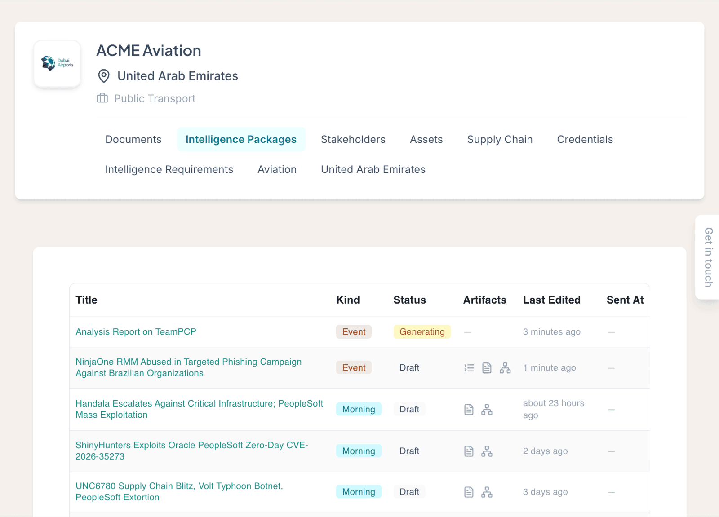Switch to the Credentials tab
Screen dimensions: 719x517
pos(585,139)
